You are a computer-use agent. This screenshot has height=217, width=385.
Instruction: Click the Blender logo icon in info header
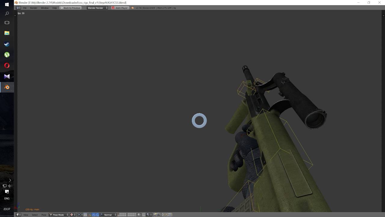click(x=133, y=8)
